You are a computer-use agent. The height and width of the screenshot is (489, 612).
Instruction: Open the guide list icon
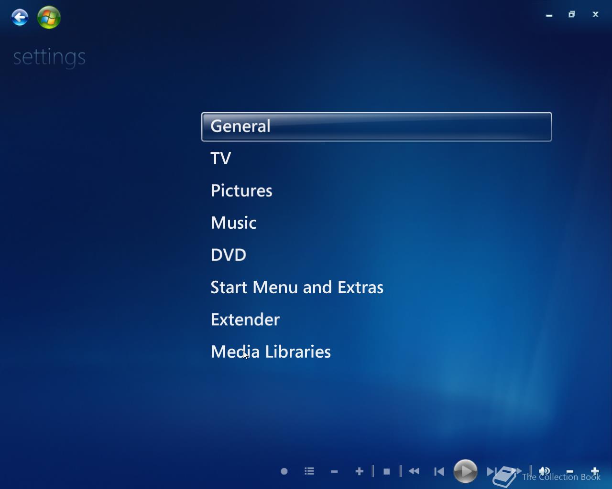click(309, 471)
